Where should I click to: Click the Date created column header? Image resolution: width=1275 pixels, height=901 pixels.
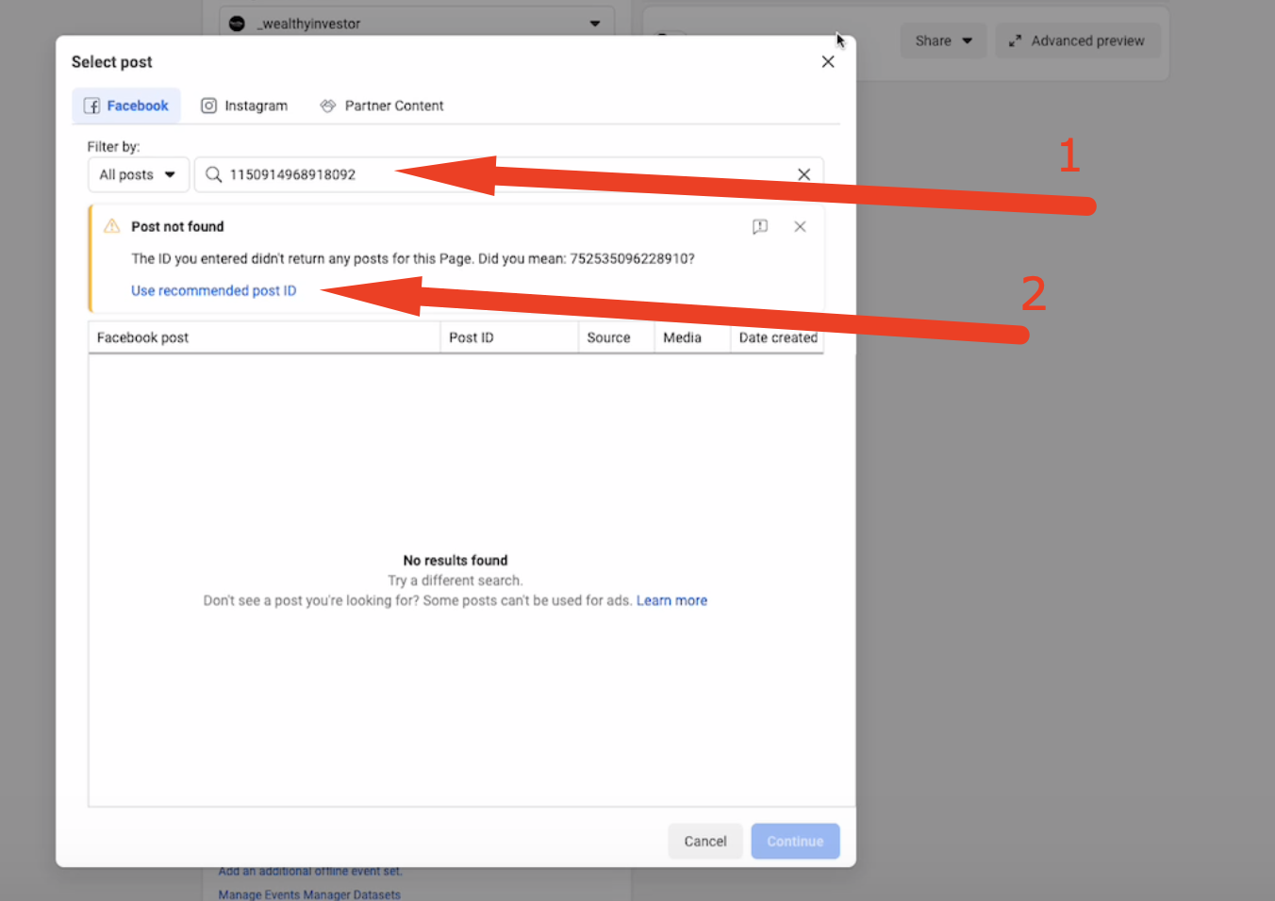777,337
